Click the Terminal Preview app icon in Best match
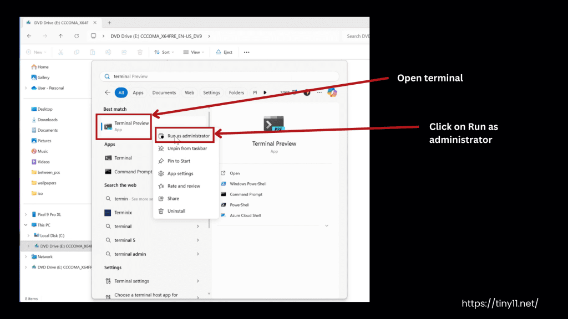The width and height of the screenshot is (568, 319). click(108, 126)
